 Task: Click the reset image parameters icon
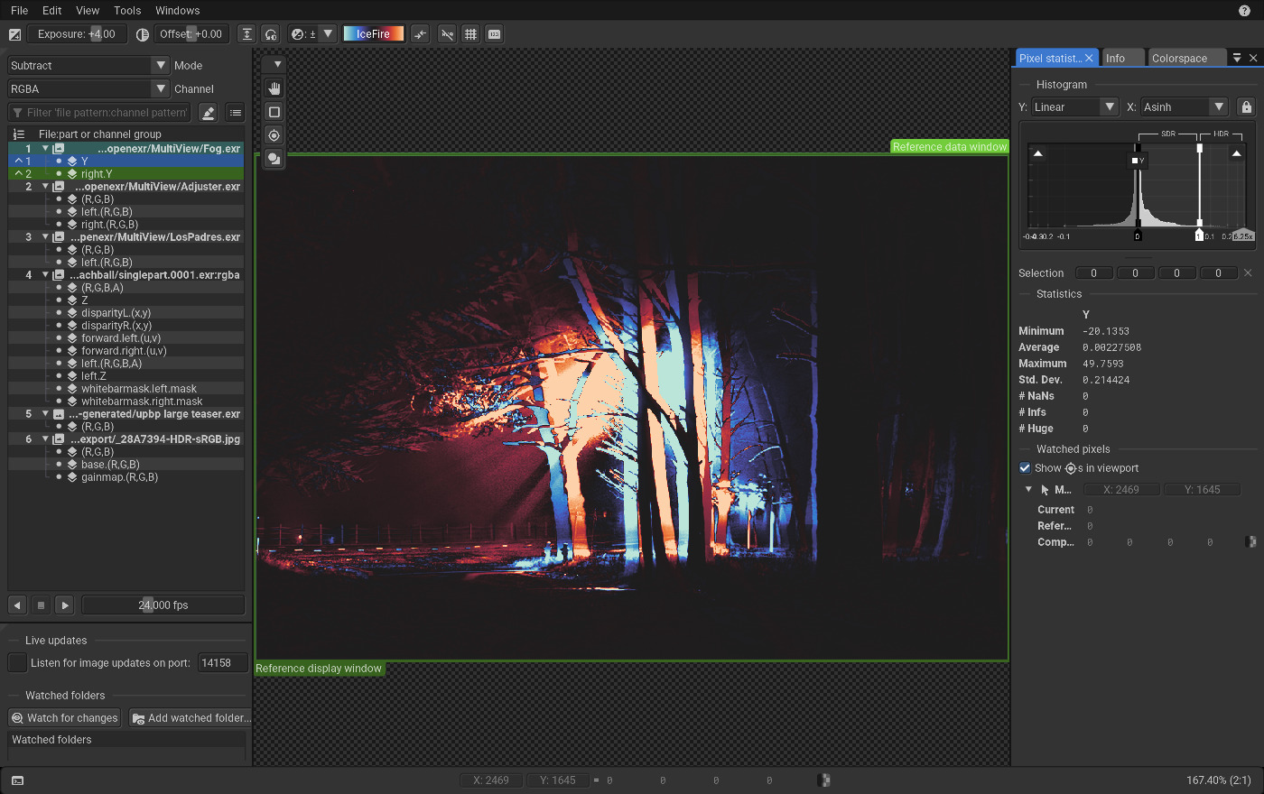(x=271, y=34)
